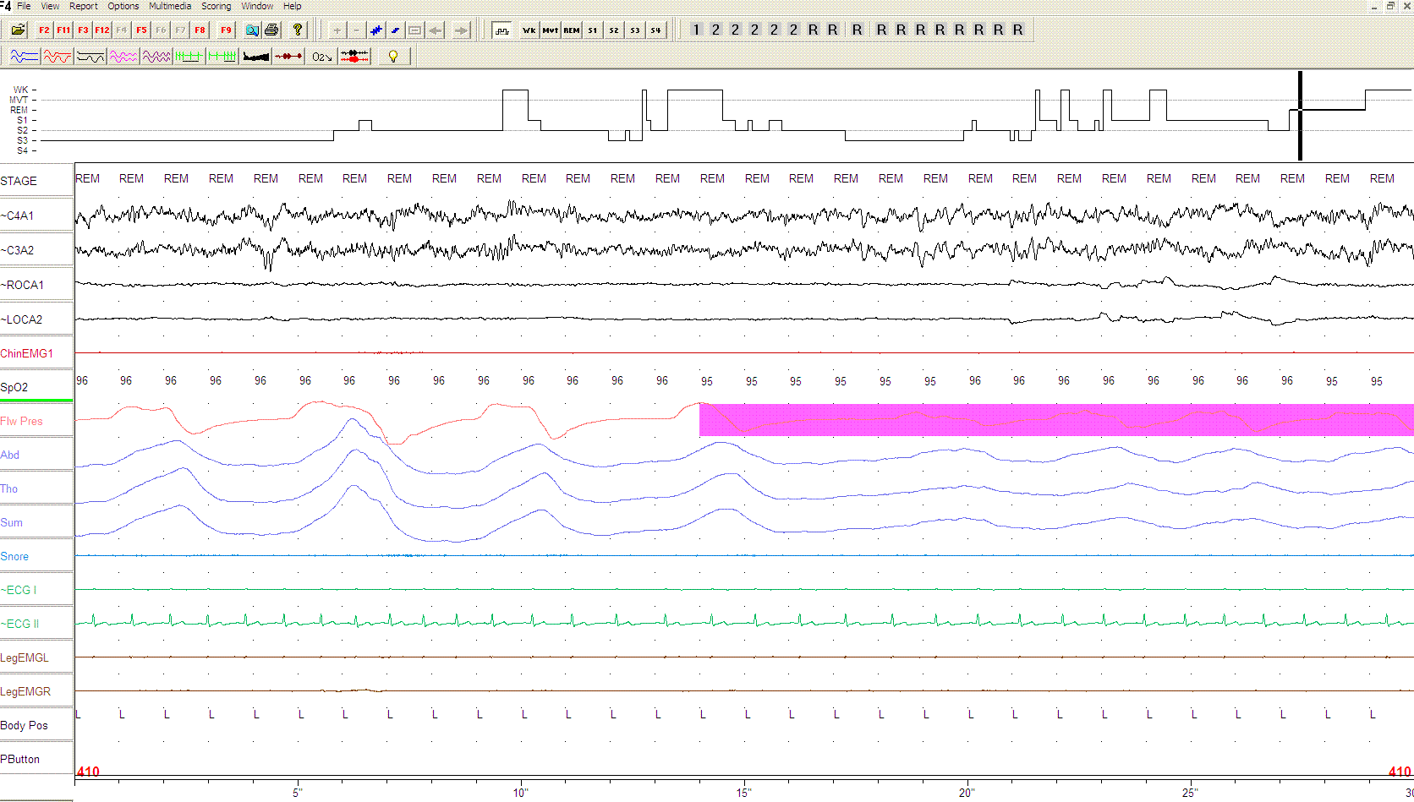1414x802 pixels.
Task: Score epoch as S3 stage
Action: (x=635, y=30)
